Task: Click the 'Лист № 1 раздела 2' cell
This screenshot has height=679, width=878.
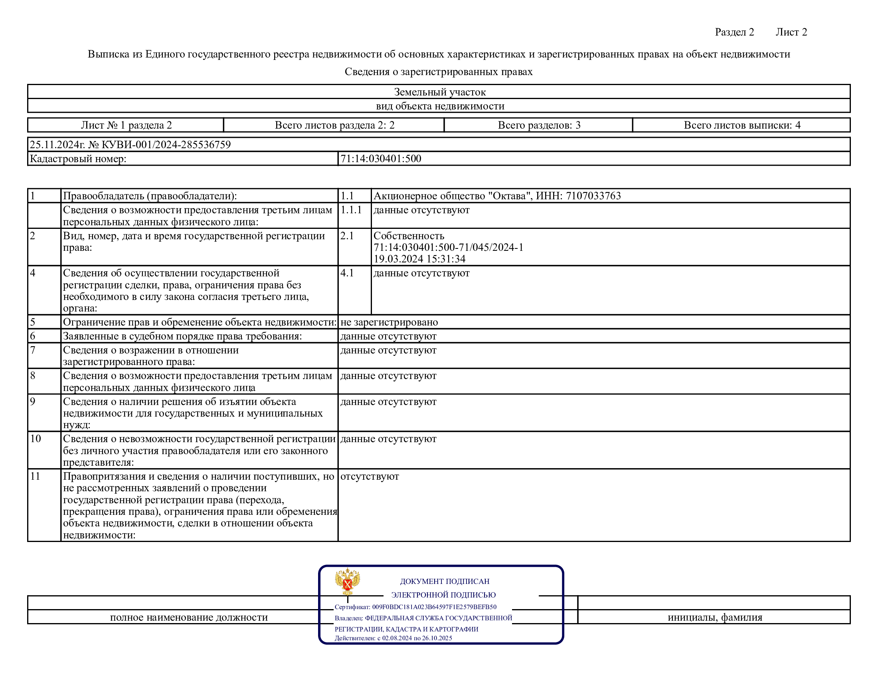Action: [126, 125]
